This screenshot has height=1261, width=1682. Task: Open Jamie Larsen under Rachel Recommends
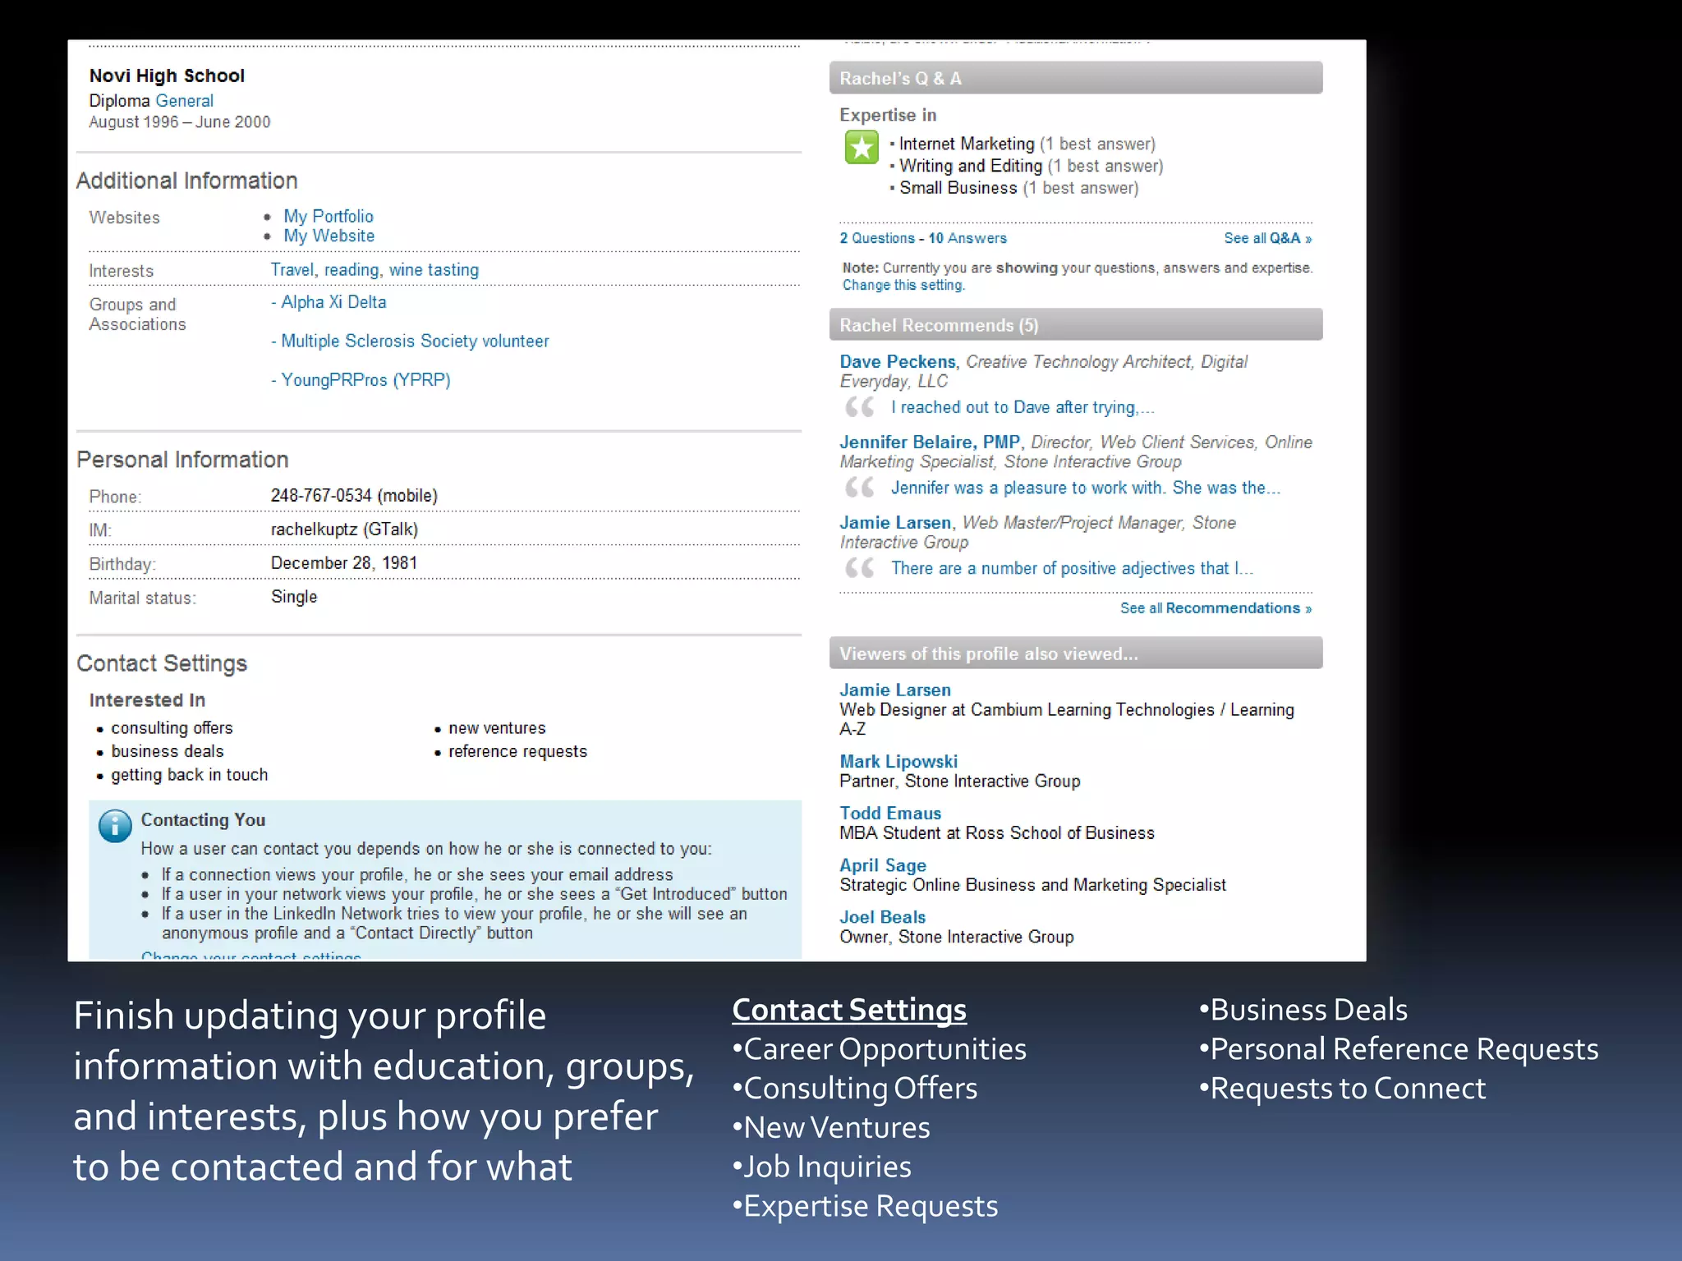click(895, 523)
